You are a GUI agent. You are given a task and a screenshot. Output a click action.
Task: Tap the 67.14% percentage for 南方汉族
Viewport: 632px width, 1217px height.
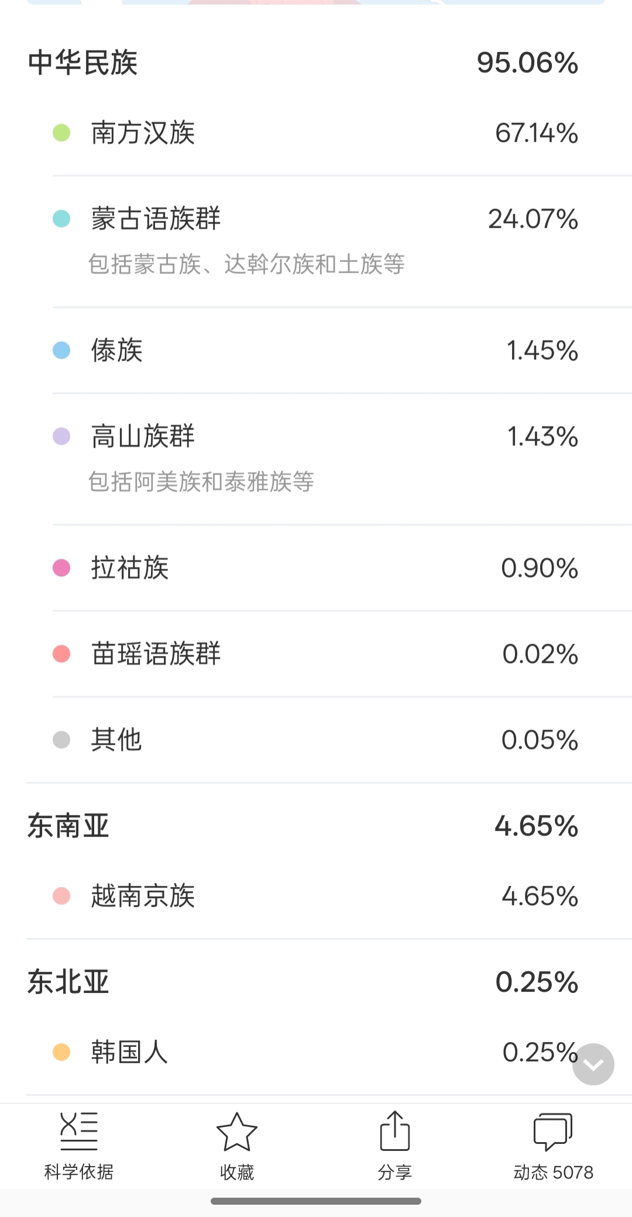(537, 133)
